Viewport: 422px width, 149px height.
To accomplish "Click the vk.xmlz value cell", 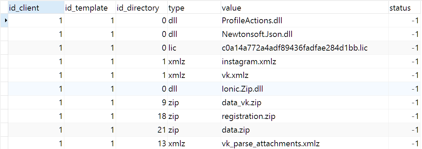I will 305,75.
